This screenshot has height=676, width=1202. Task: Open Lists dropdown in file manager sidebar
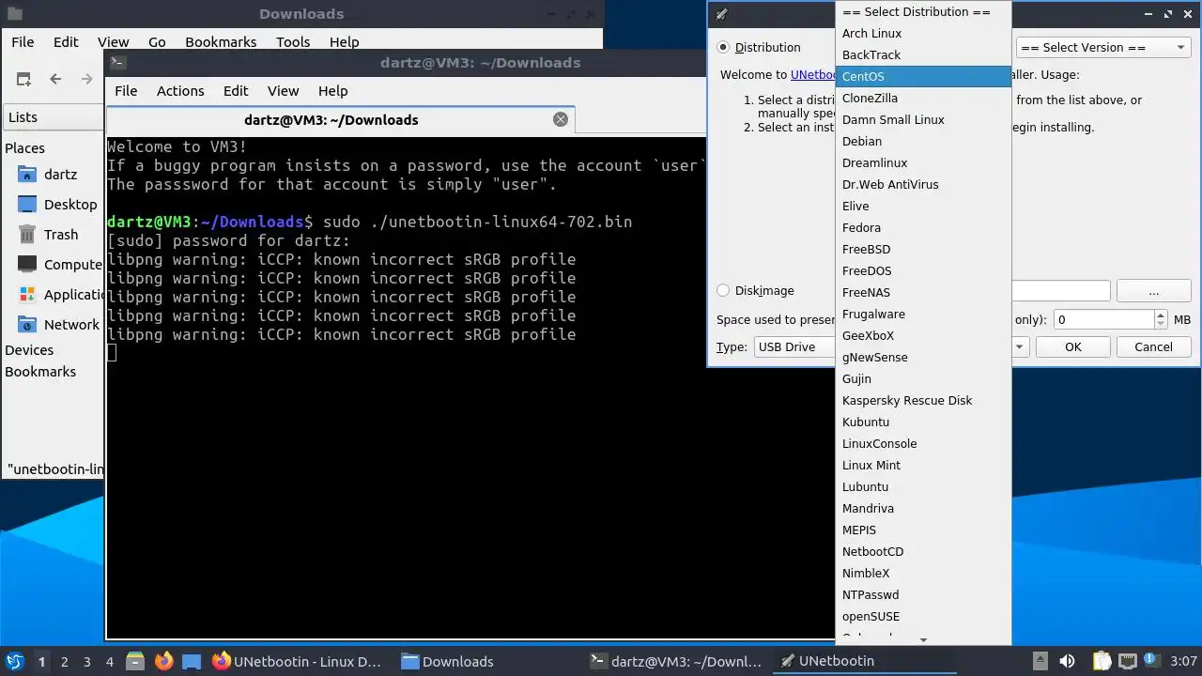click(53, 117)
